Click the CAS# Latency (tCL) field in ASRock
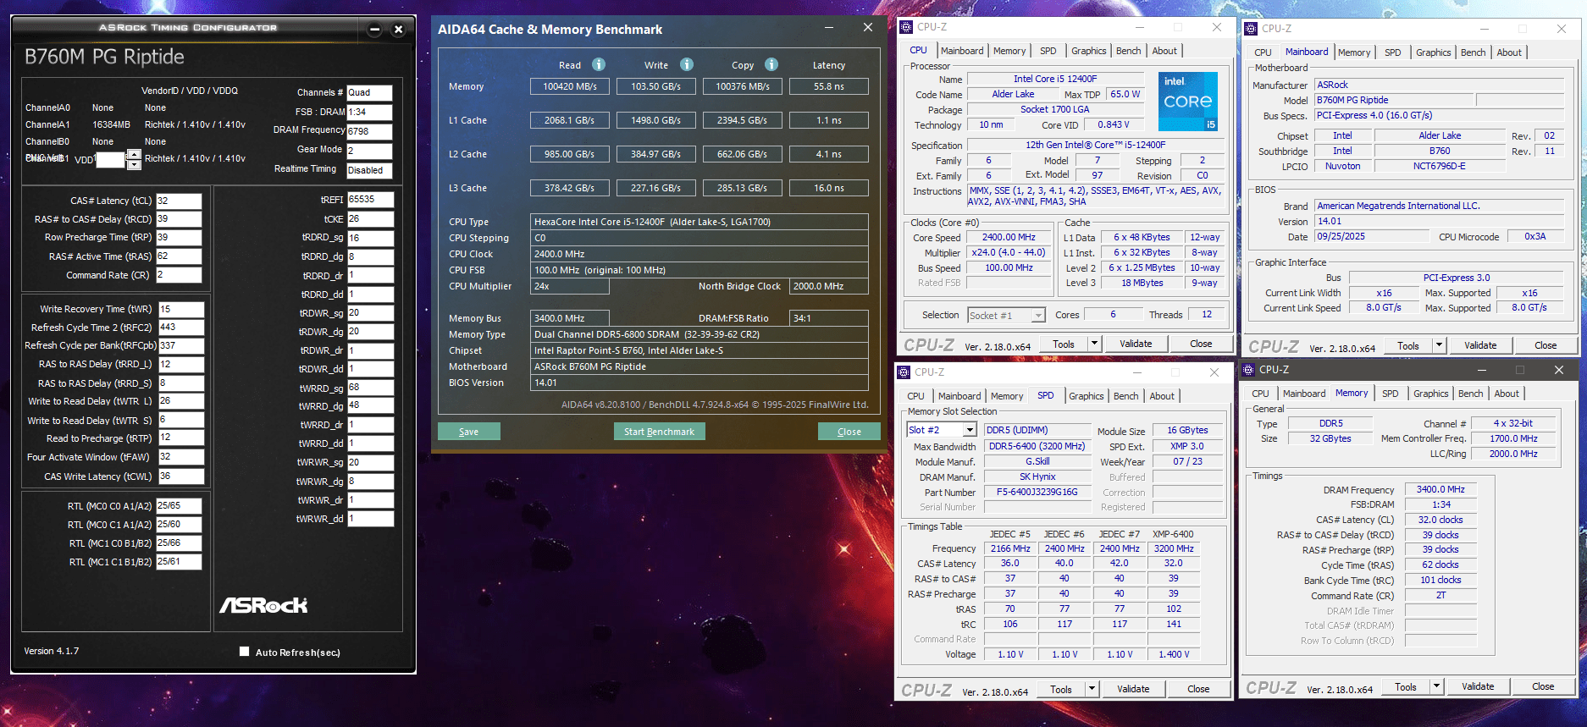Screen dimensions: 1587x727 179,201
